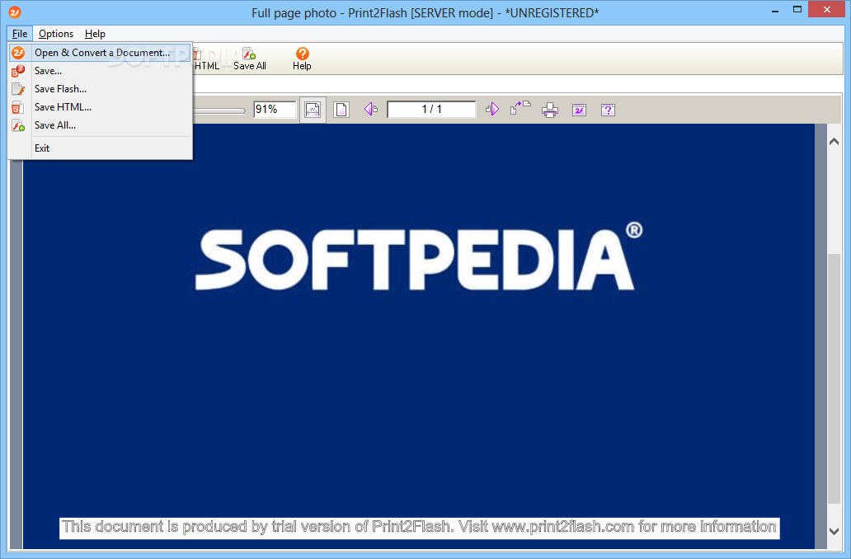Select Save Flash... menu entry

point(101,89)
